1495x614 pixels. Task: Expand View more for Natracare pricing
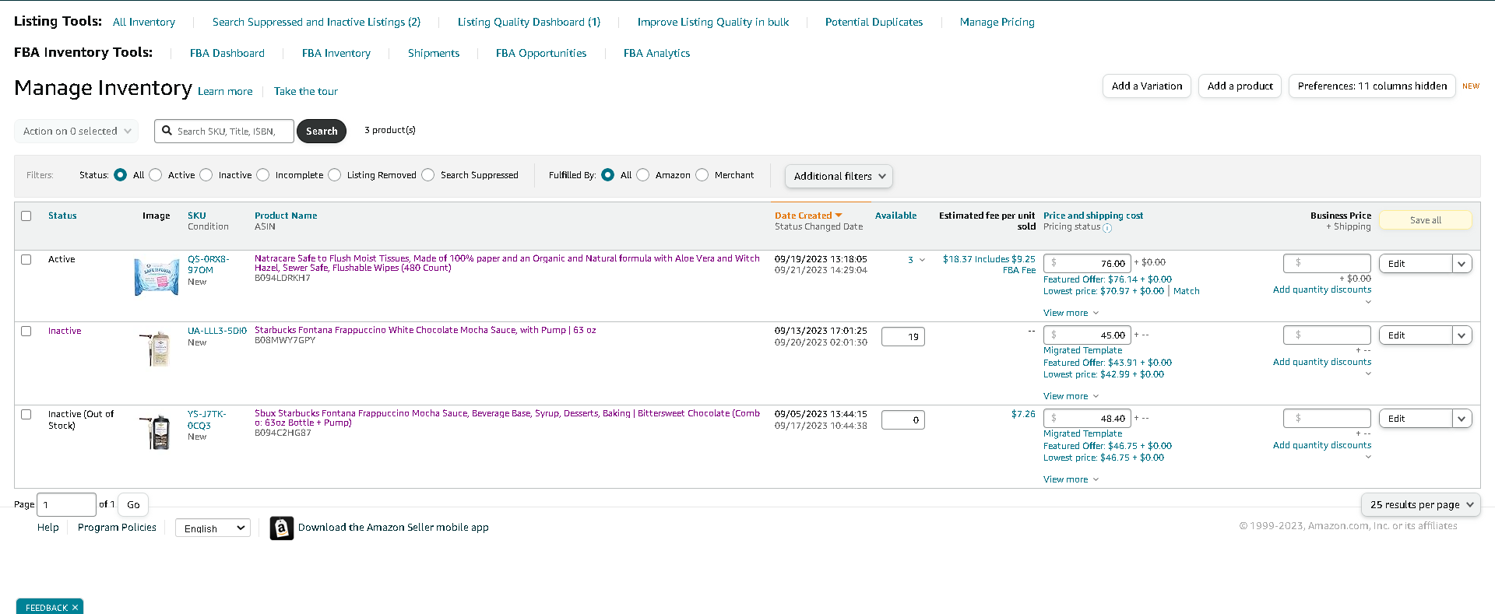click(x=1071, y=313)
